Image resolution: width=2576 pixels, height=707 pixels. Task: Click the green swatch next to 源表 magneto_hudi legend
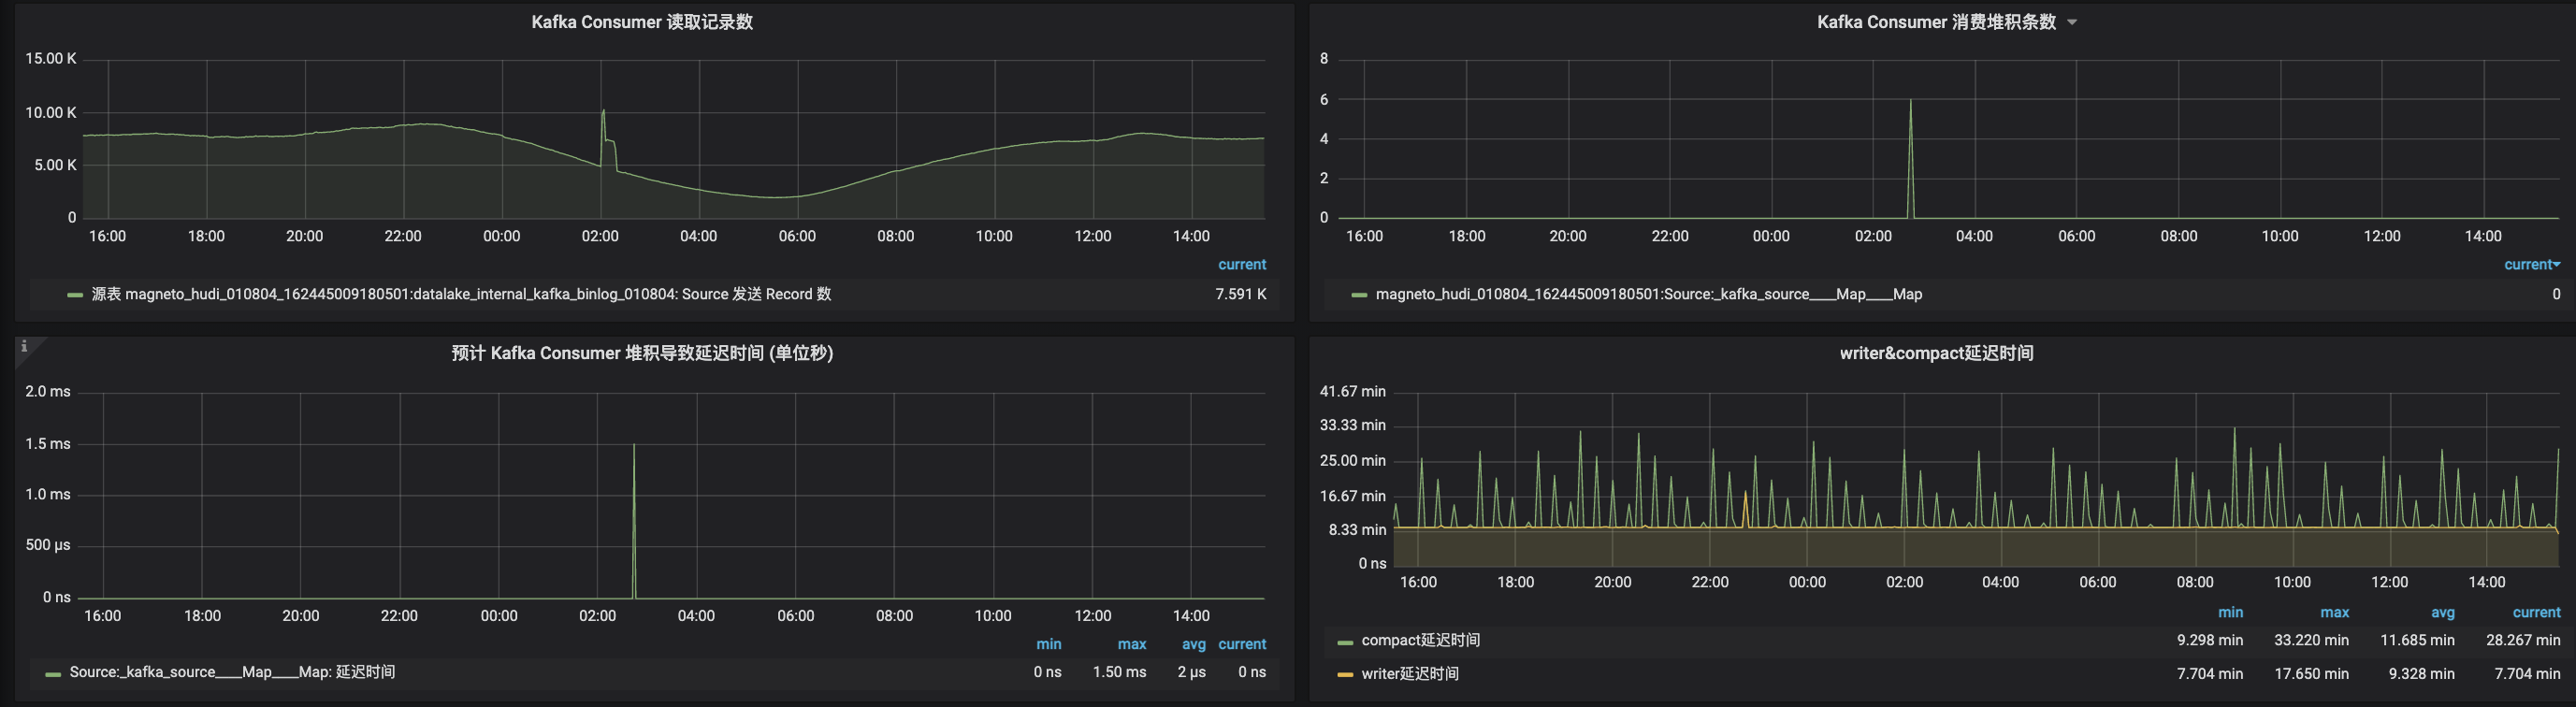75,295
